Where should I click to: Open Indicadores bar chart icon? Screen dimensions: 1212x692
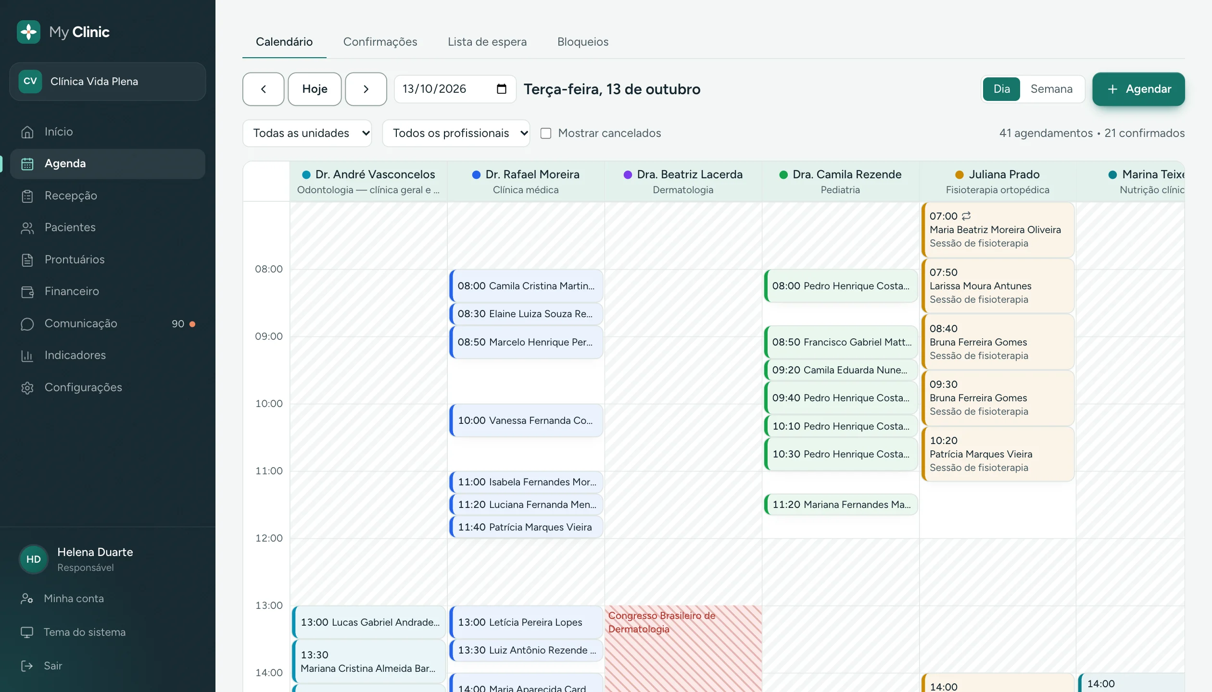[27, 356]
